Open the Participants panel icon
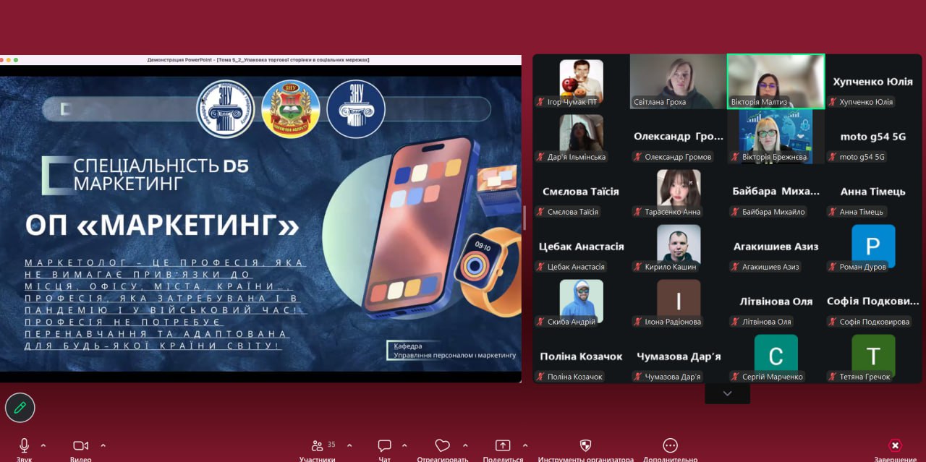The image size is (926, 462). click(x=317, y=445)
